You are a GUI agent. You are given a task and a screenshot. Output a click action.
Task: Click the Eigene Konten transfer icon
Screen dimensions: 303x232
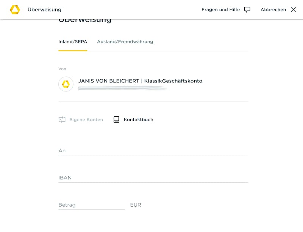(62, 119)
